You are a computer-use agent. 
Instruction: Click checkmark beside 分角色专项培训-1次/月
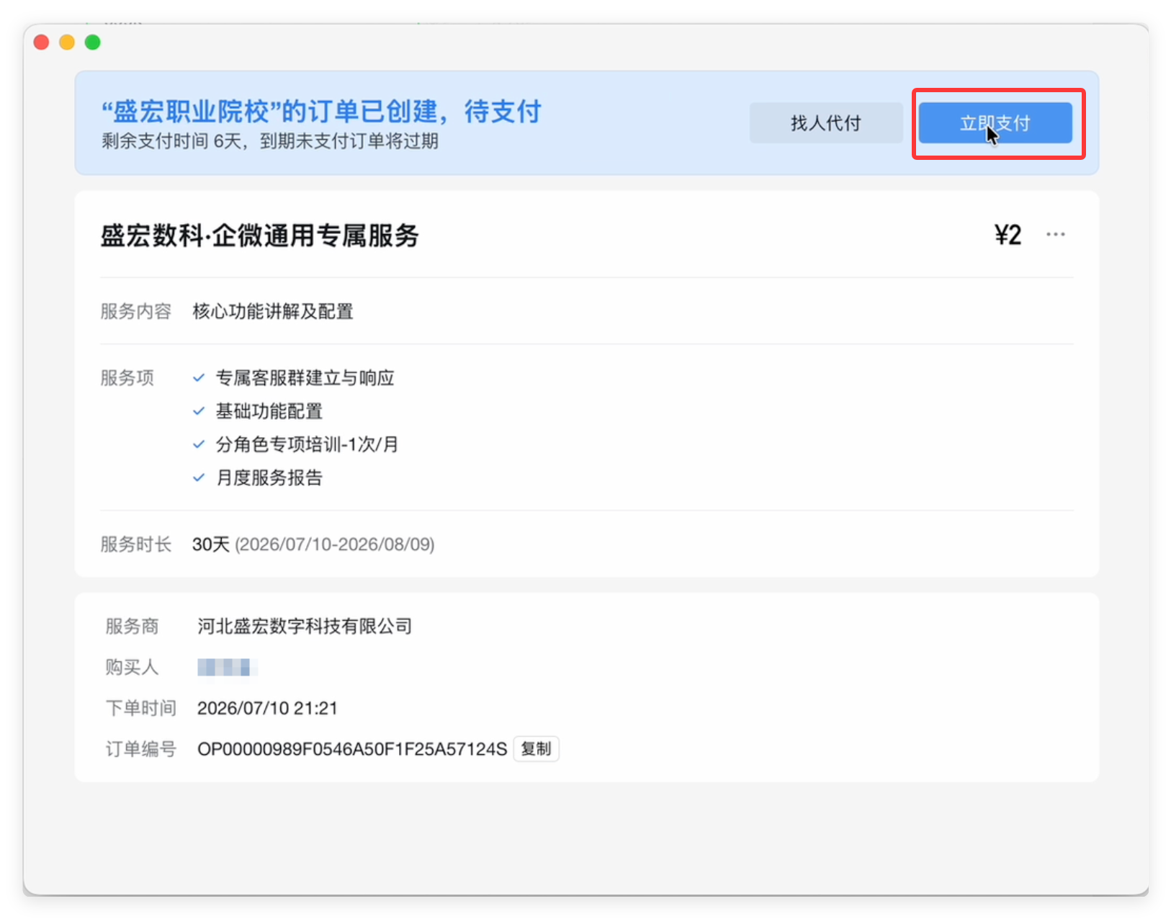click(199, 444)
